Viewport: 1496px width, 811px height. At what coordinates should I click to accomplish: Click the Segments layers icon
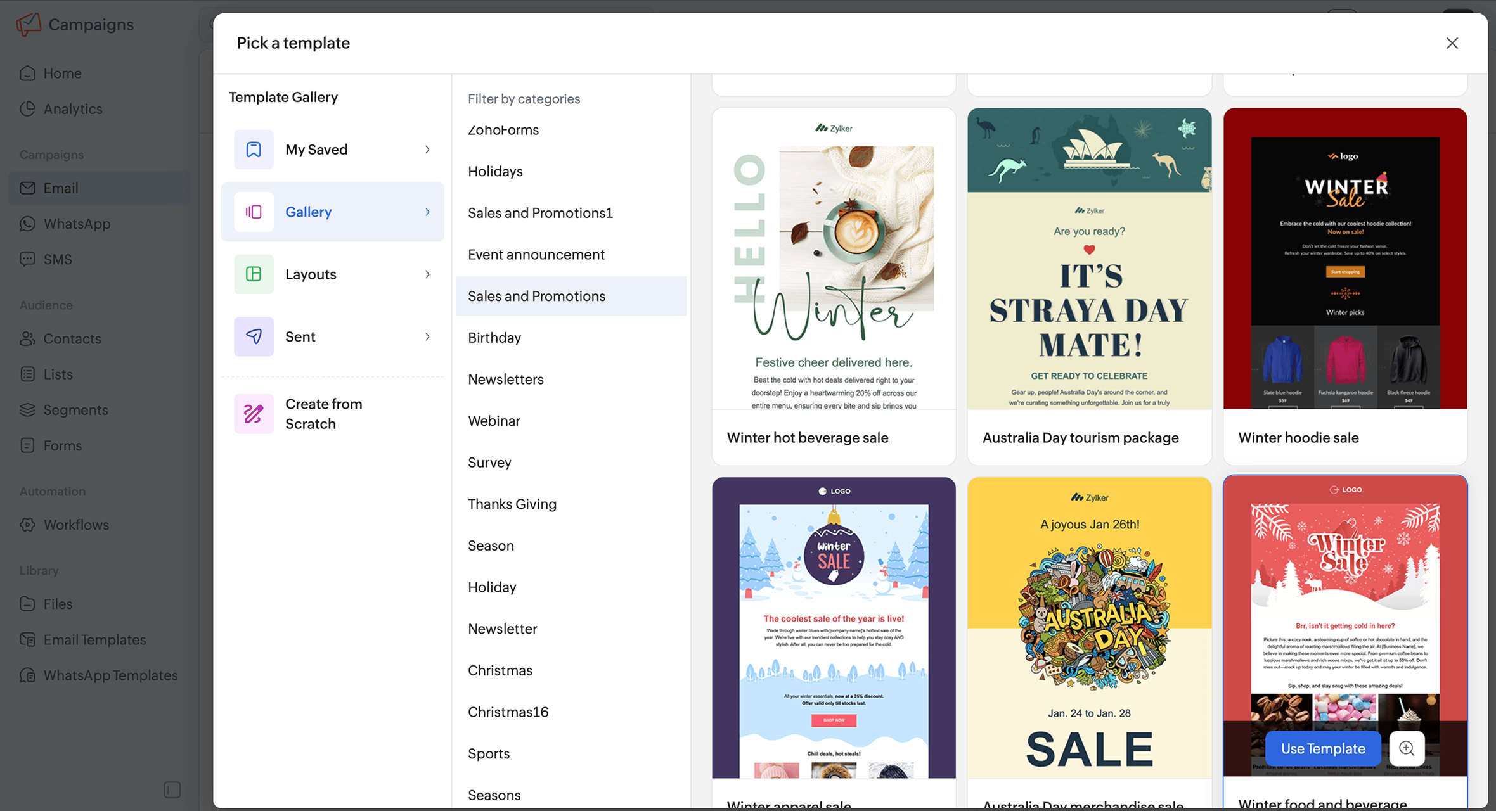[x=27, y=410]
